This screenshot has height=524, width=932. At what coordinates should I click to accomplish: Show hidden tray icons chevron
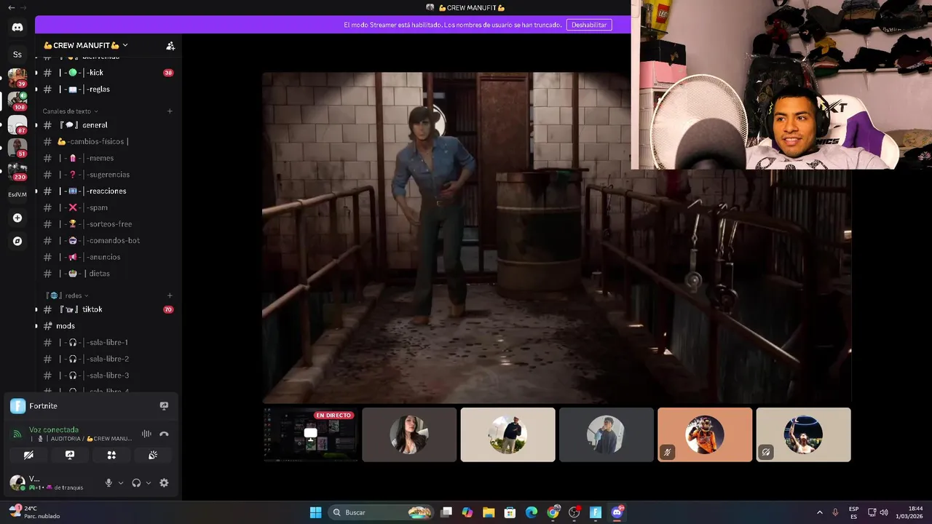819,512
